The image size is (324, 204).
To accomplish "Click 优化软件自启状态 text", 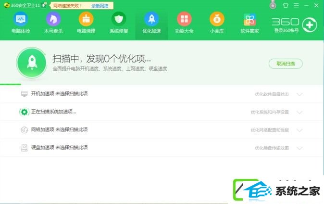I will [x=272, y=94].
